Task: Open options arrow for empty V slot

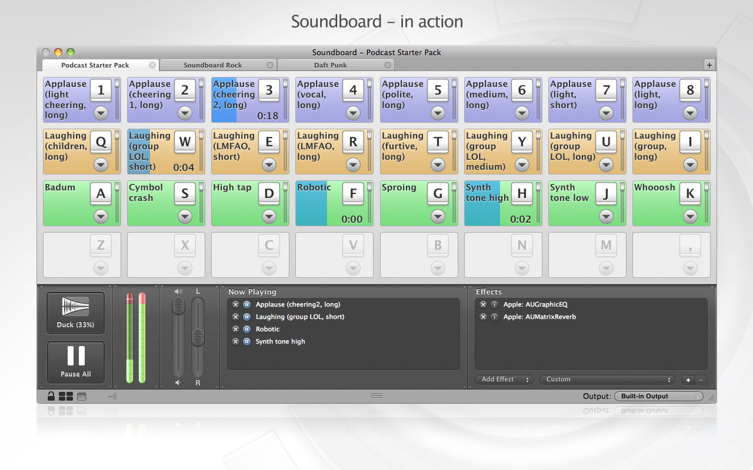Action: 353,268
